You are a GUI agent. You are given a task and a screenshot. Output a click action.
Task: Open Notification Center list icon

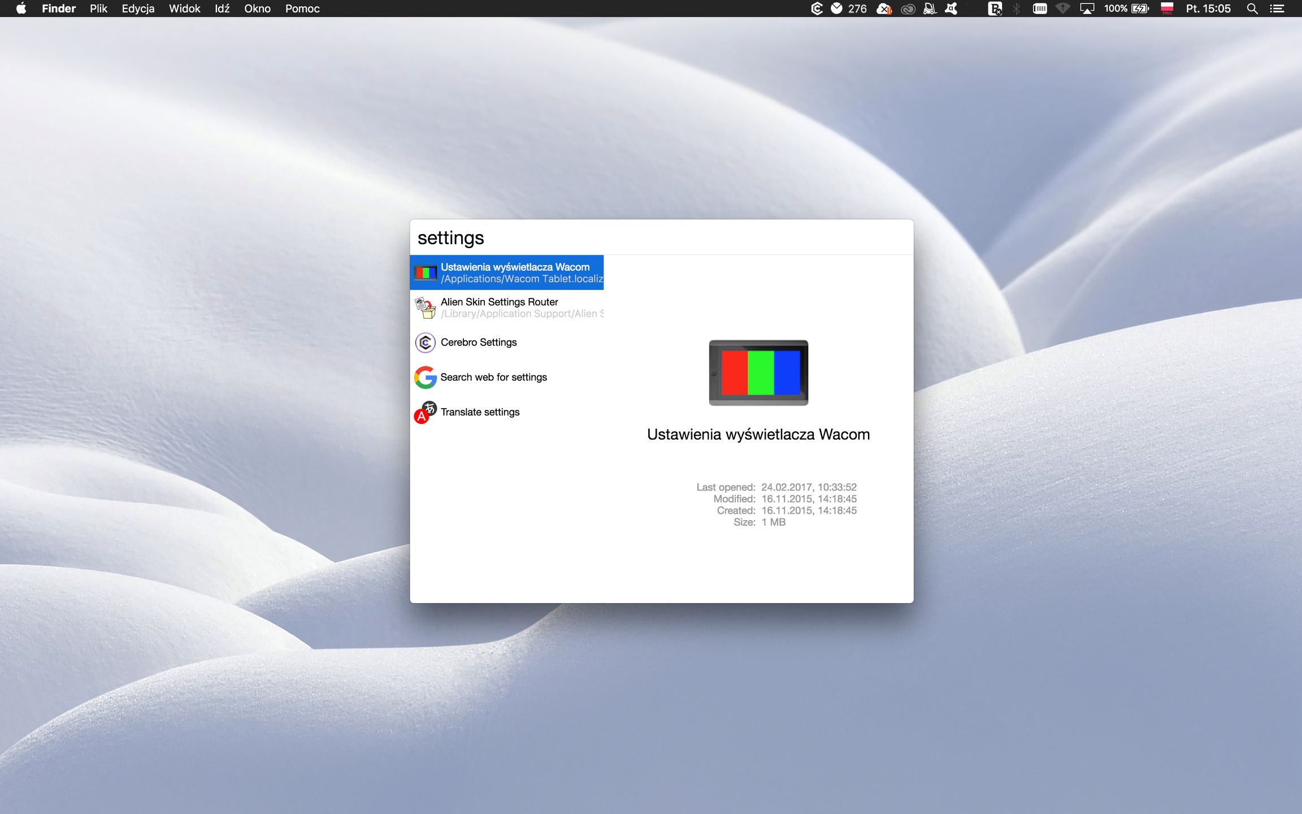[1277, 8]
